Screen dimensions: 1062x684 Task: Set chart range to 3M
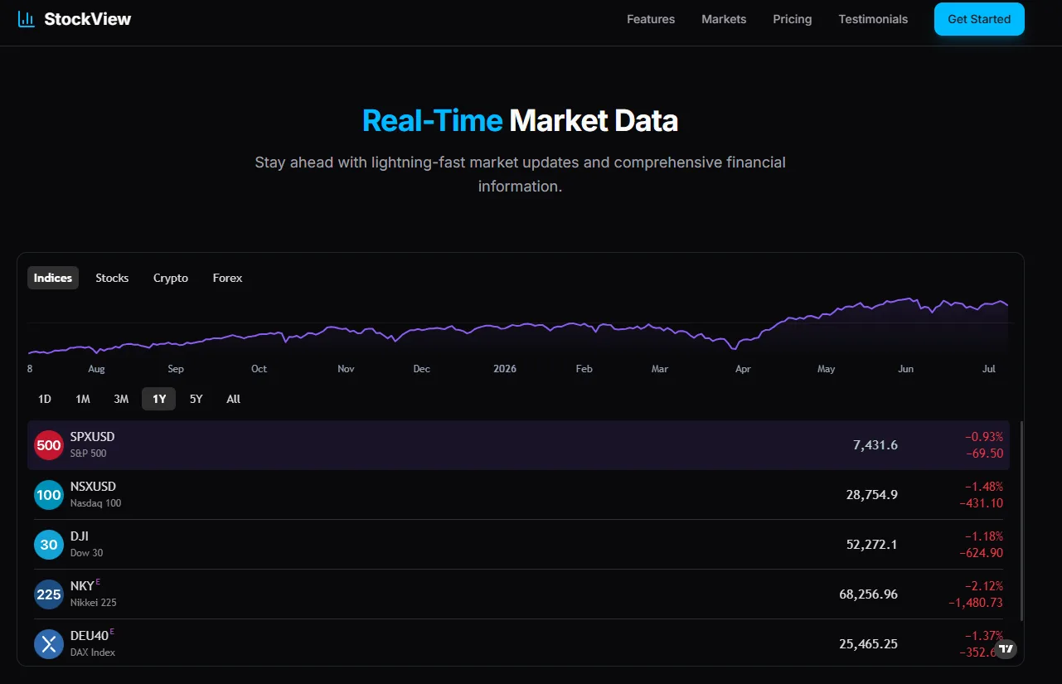tap(121, 399)
